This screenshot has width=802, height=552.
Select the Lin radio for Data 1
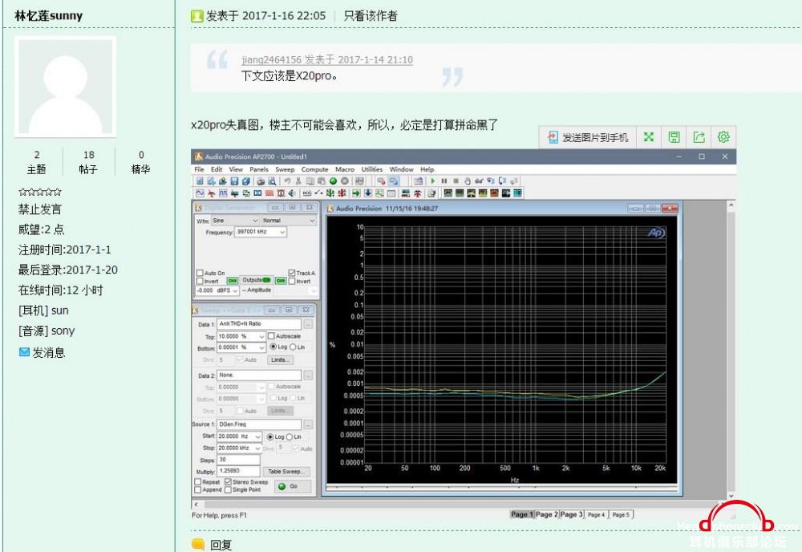[293, 347]
